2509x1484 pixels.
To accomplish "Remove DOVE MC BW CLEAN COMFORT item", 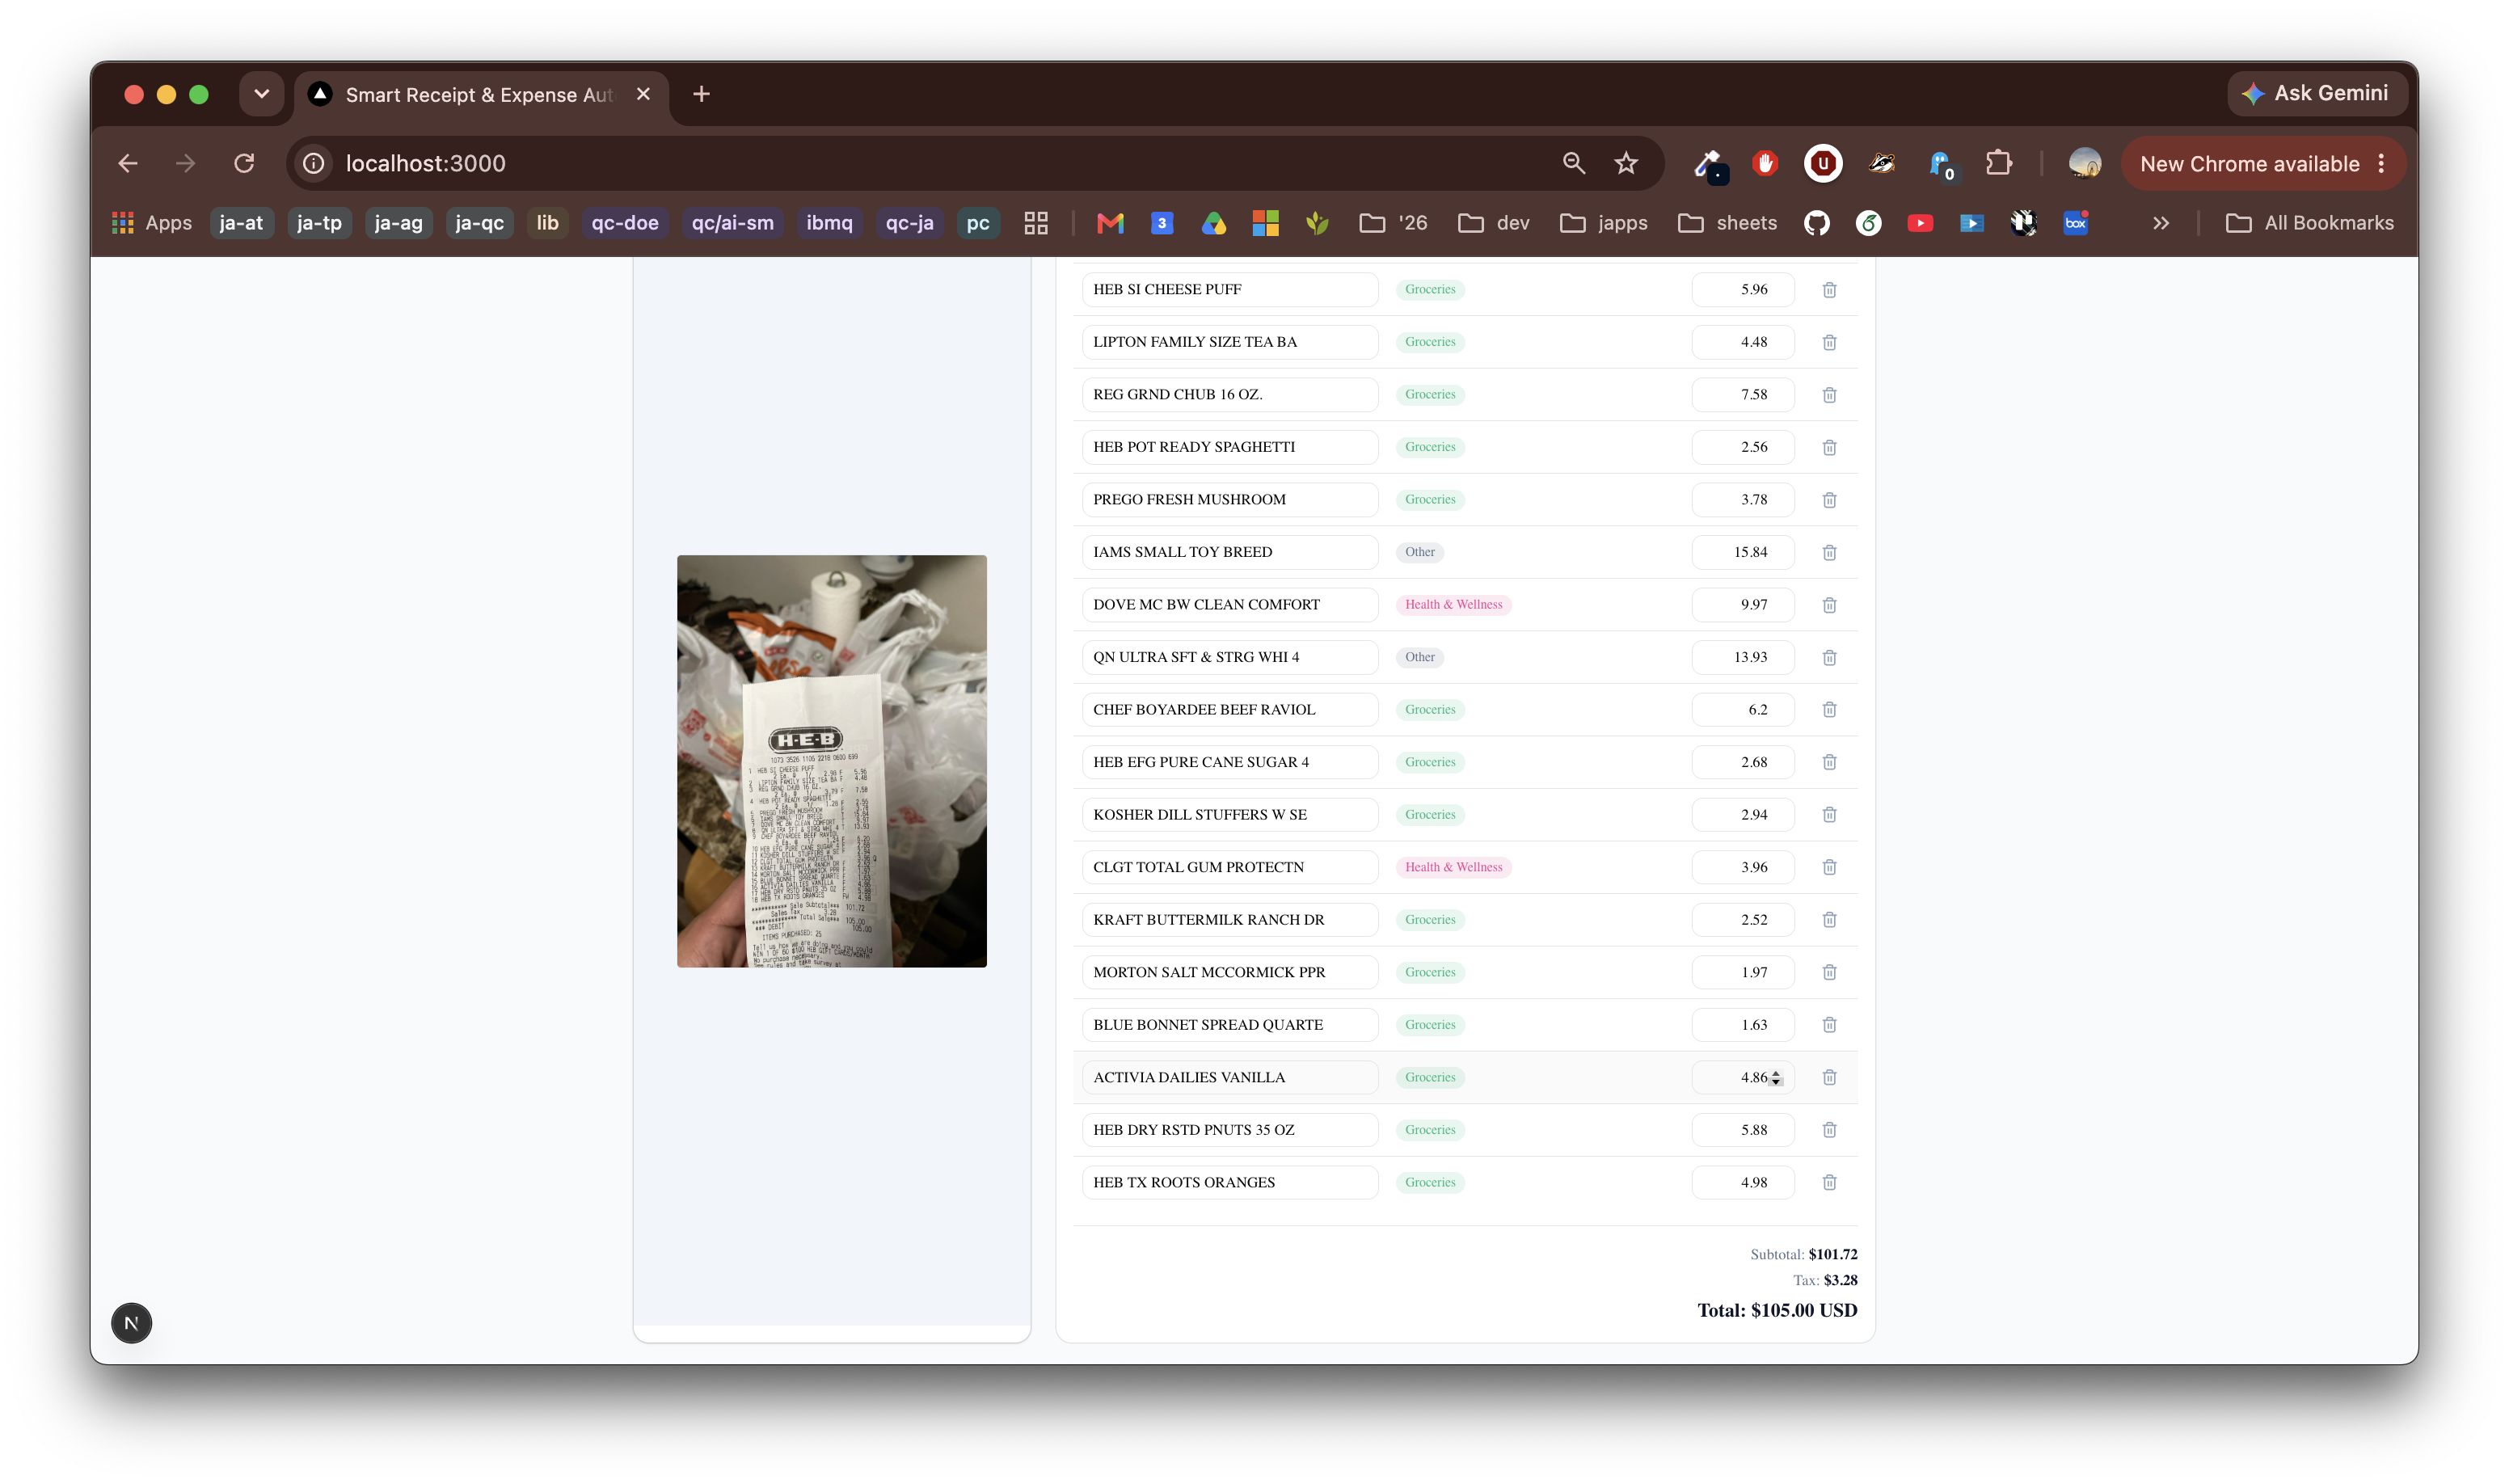I will (1829, 605).
